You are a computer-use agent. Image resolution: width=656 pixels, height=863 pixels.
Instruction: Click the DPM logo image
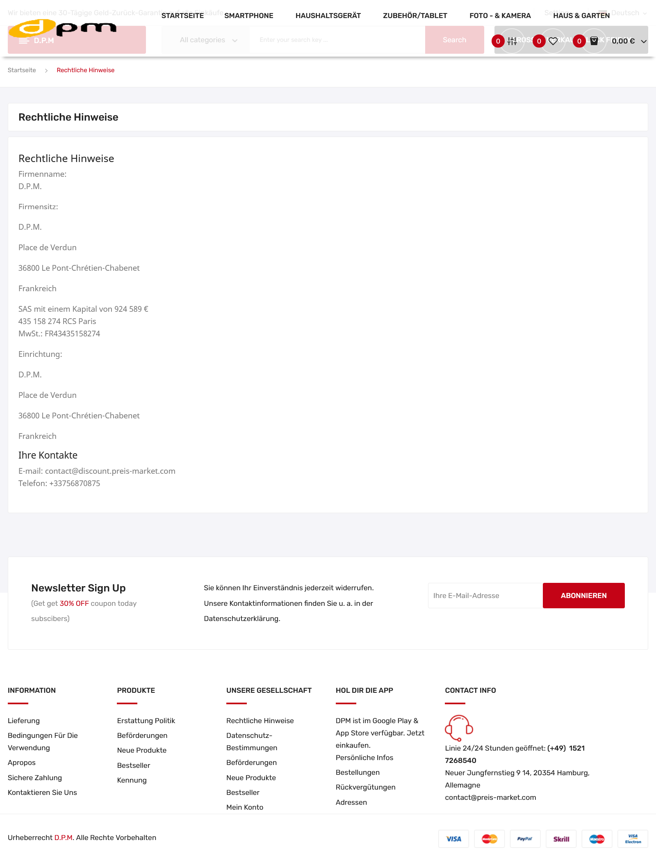point(62,28)
